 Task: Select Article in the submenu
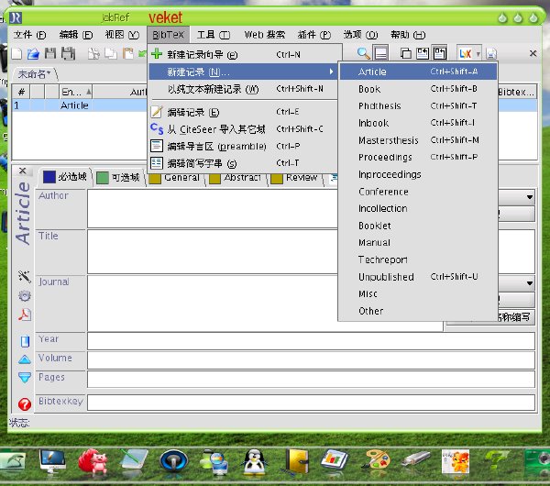coord(418,72)
